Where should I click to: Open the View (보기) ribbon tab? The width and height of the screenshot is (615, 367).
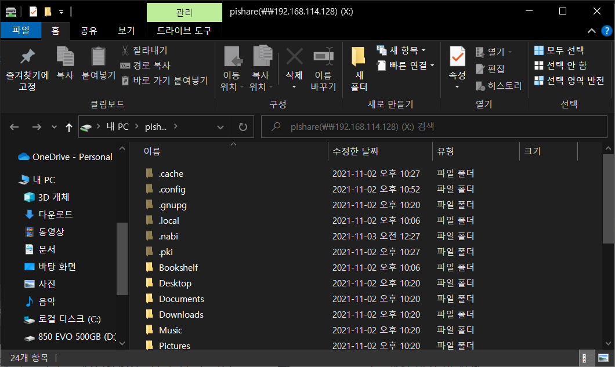tap(126, 31)
